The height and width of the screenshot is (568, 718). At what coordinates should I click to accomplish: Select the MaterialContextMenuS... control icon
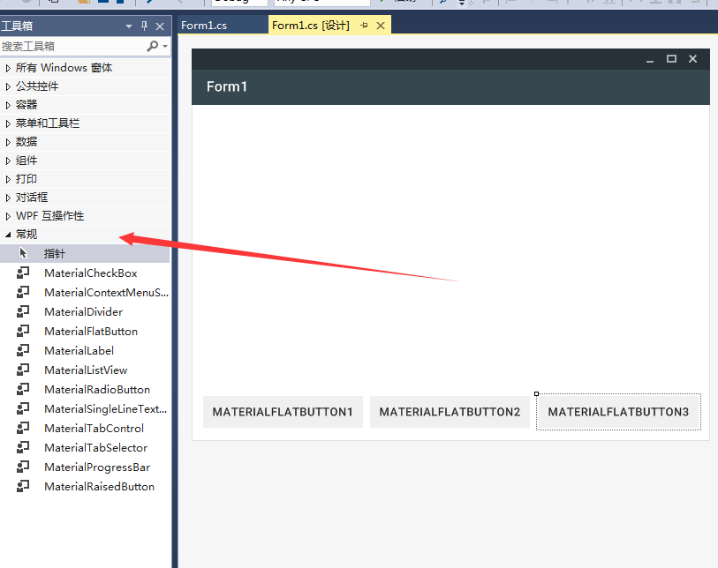point(23,292)
